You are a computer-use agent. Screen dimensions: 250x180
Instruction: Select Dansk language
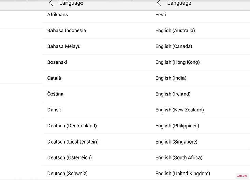[54, 110]
